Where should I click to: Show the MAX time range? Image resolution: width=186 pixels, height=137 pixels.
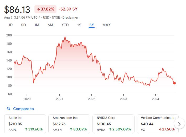[x=106, y=25]
